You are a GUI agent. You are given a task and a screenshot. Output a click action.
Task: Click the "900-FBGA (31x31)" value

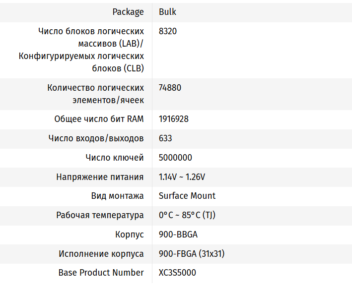192,254
